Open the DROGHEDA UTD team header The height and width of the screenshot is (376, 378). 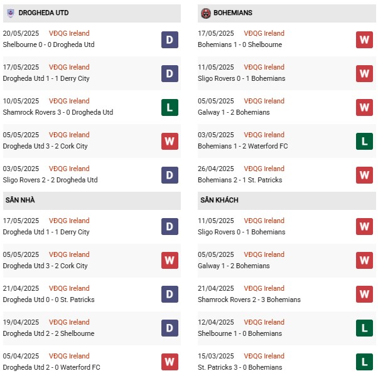pos(44,13)
